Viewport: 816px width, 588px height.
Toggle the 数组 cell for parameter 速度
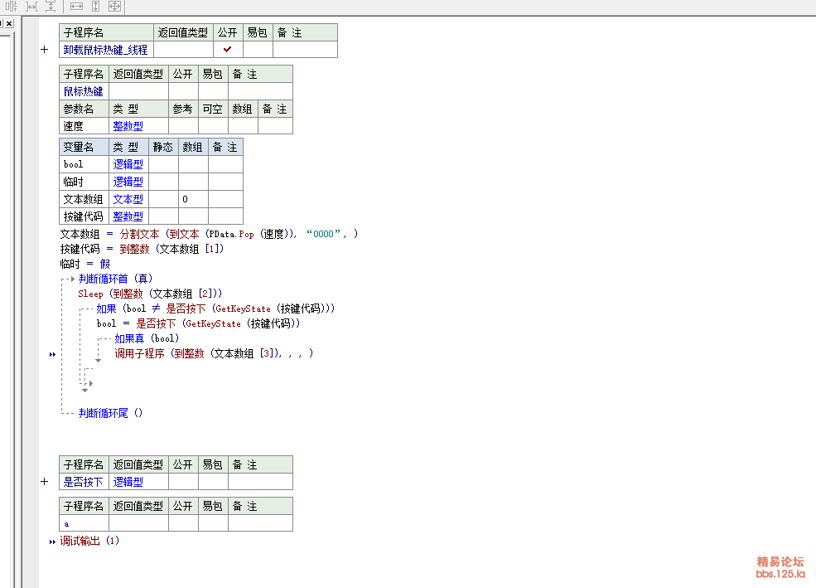click(x=243, y=126)
